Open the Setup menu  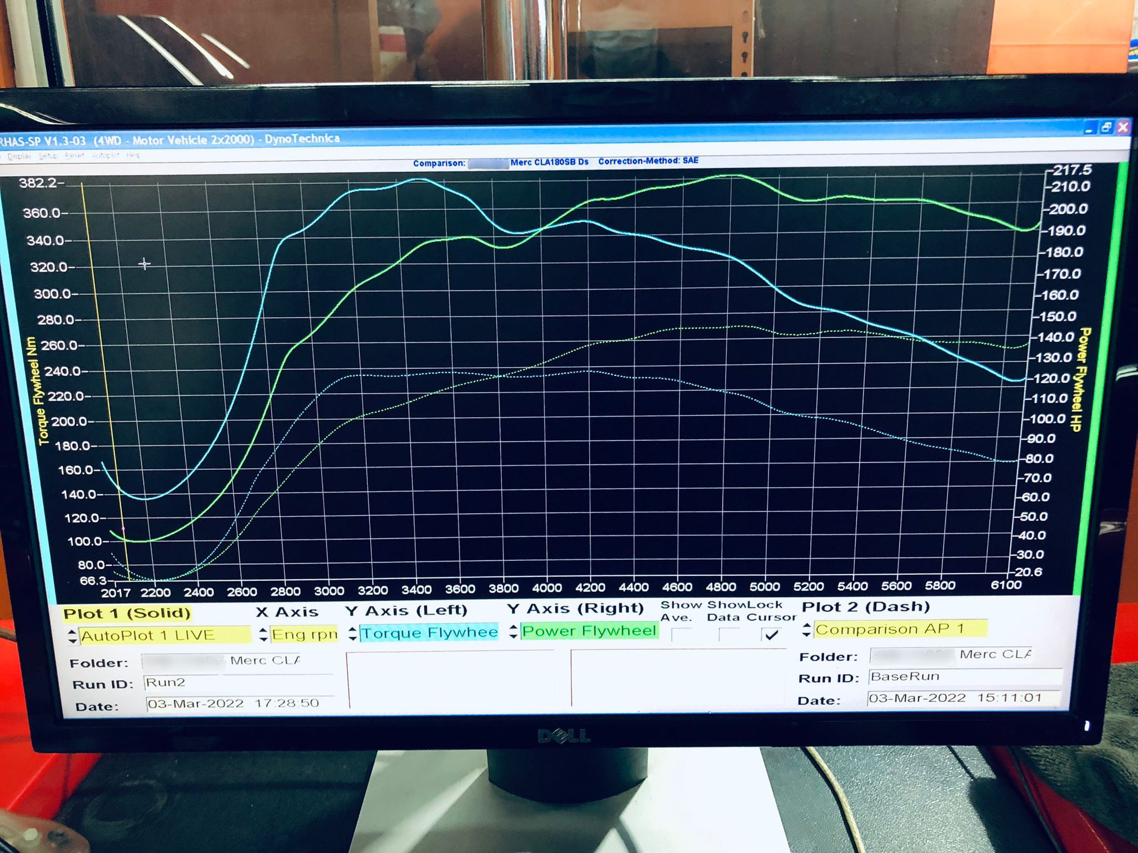point(48,155)
